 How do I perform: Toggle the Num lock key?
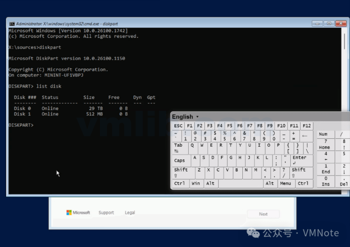pyautogui.click(x=323, y=134)
